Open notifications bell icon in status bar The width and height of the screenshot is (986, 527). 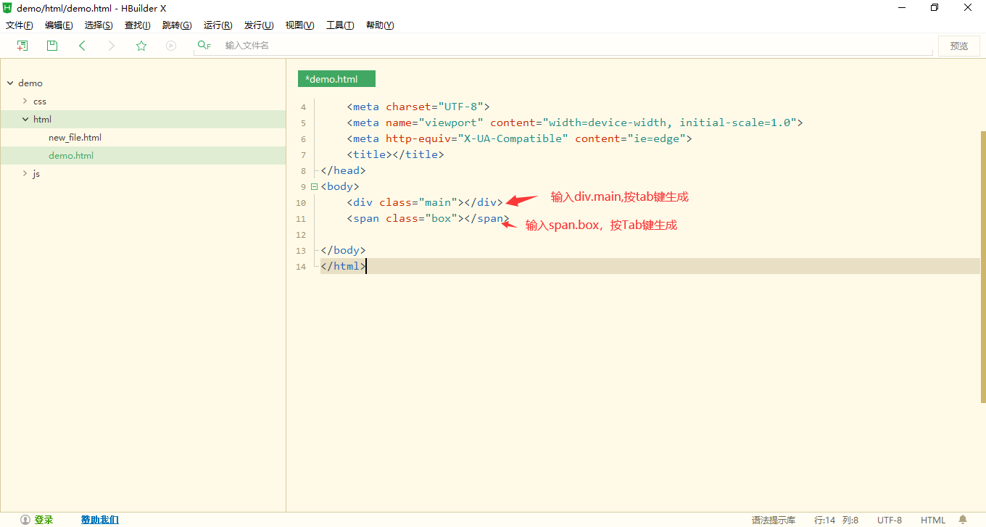(x=963, y=520)
